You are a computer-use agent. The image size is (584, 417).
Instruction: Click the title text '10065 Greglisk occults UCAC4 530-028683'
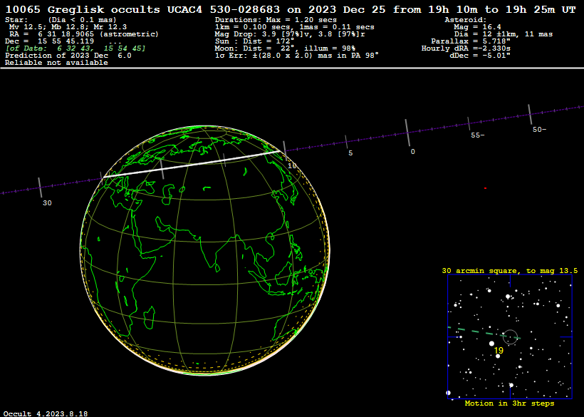142,9
